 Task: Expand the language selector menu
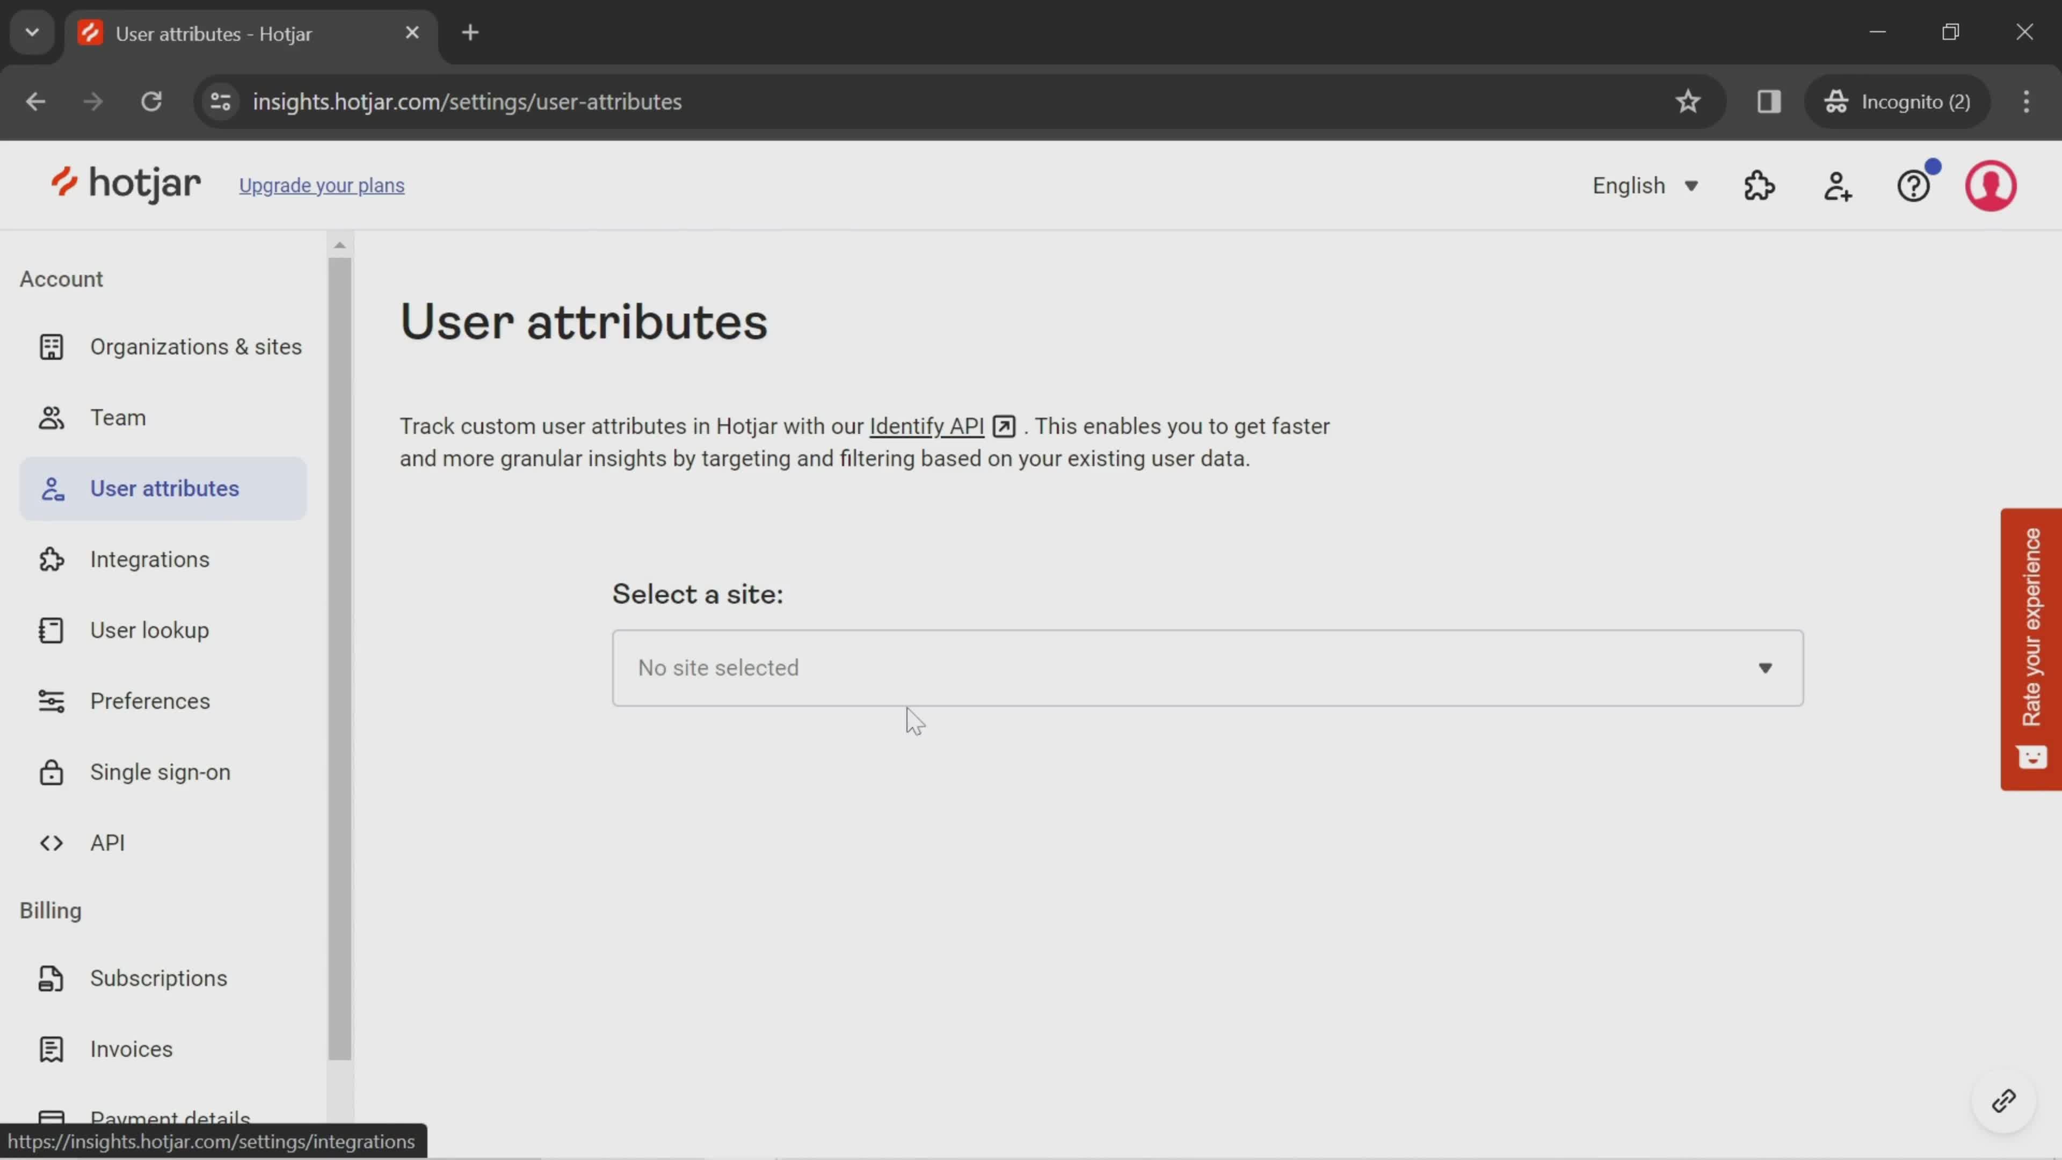1646,184
